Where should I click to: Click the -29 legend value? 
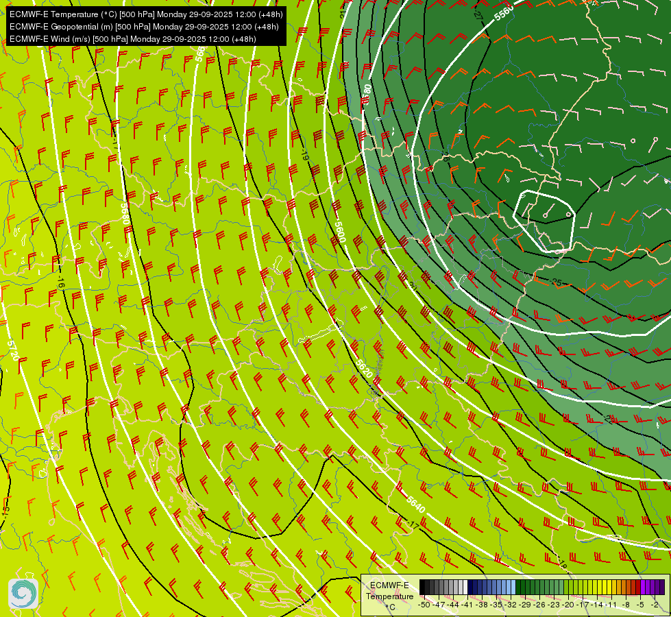tap(525, 605)
